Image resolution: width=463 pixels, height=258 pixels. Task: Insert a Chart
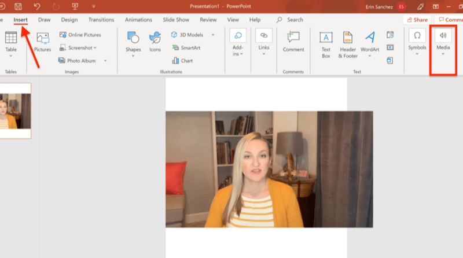tap(182, 61)
